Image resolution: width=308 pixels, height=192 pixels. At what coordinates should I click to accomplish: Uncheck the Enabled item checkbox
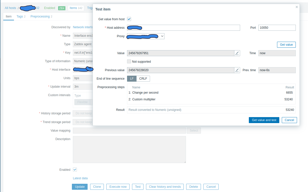[75, 170]
